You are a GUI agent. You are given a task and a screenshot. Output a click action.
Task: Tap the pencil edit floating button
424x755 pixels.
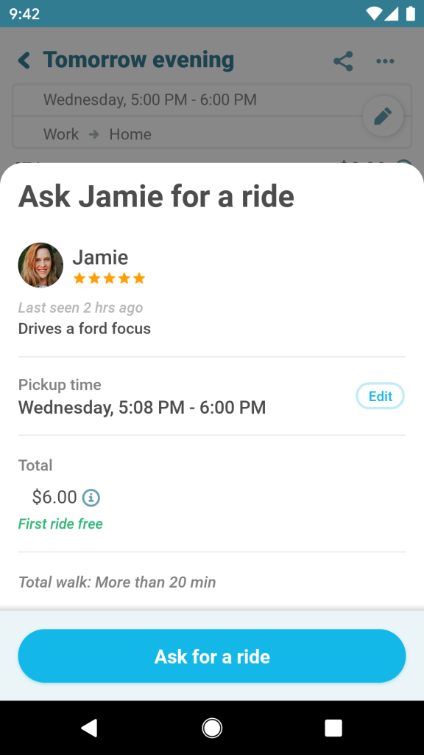[383, 116]
